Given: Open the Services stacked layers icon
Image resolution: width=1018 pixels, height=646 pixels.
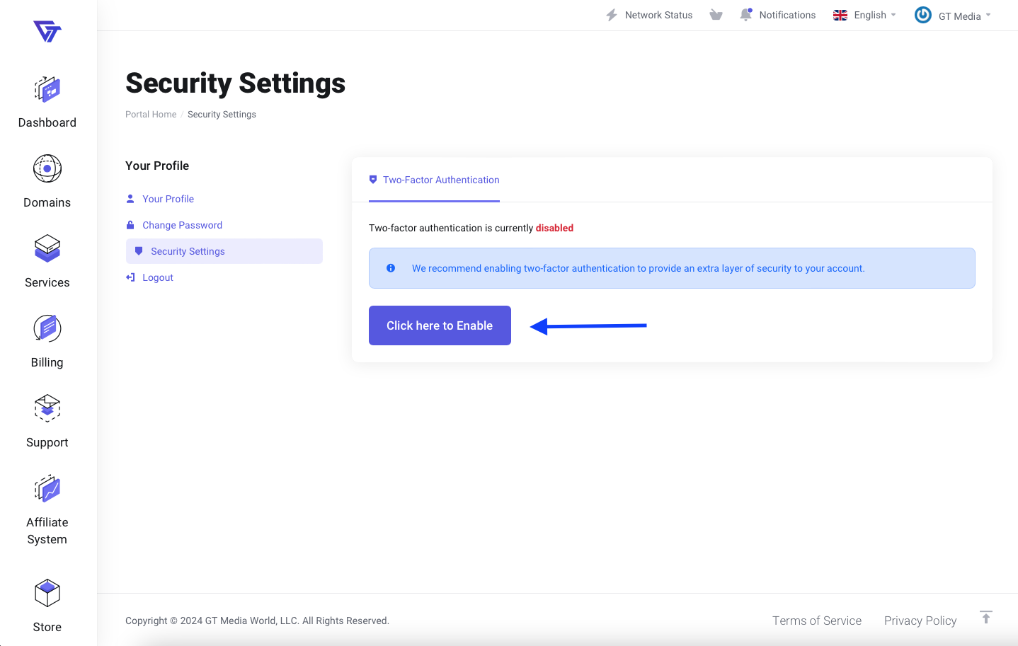Looking at the screenshot, I should [x=47, y=249].
